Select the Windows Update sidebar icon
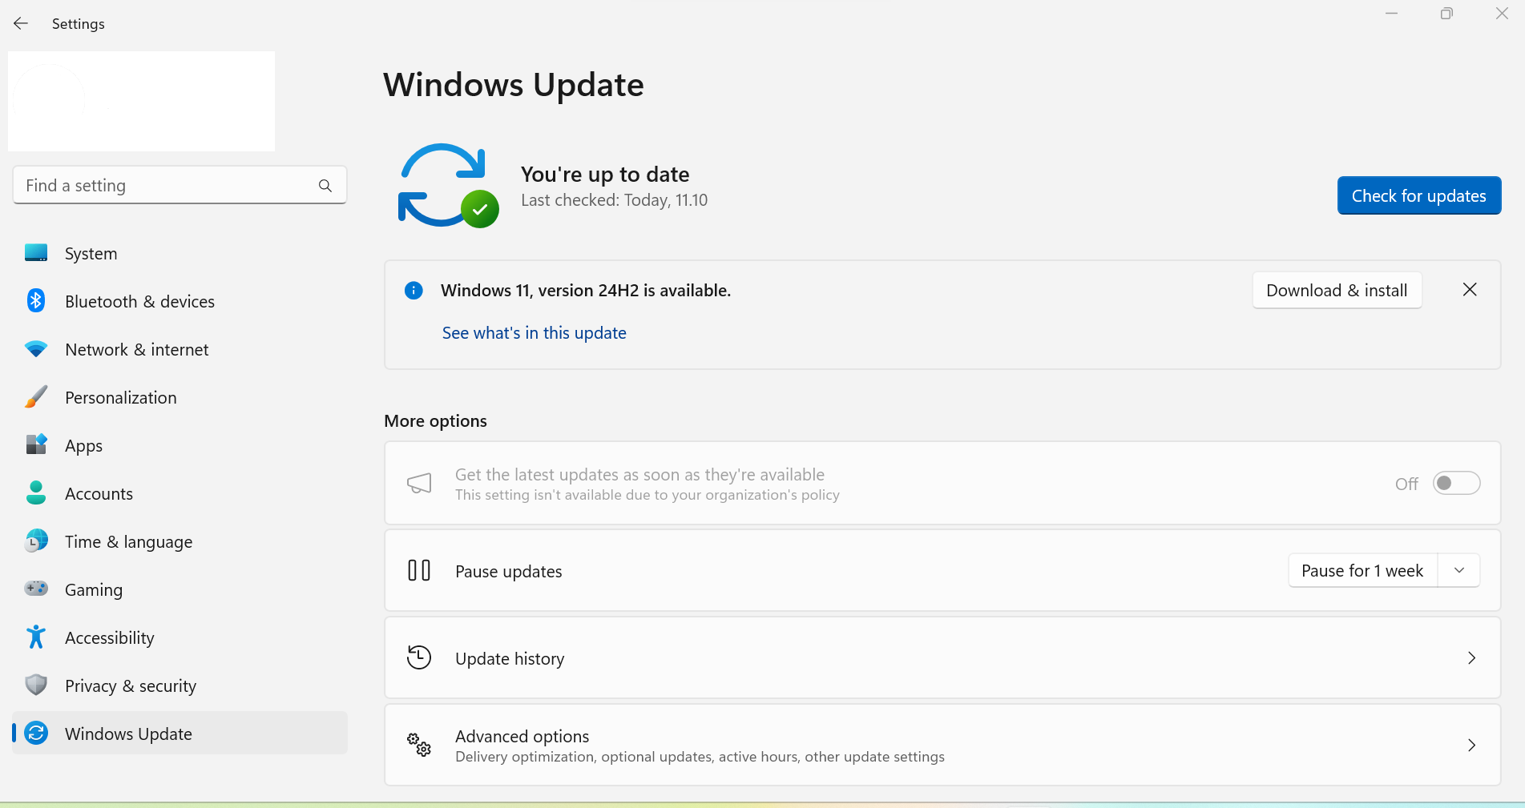 pos(36,733)
